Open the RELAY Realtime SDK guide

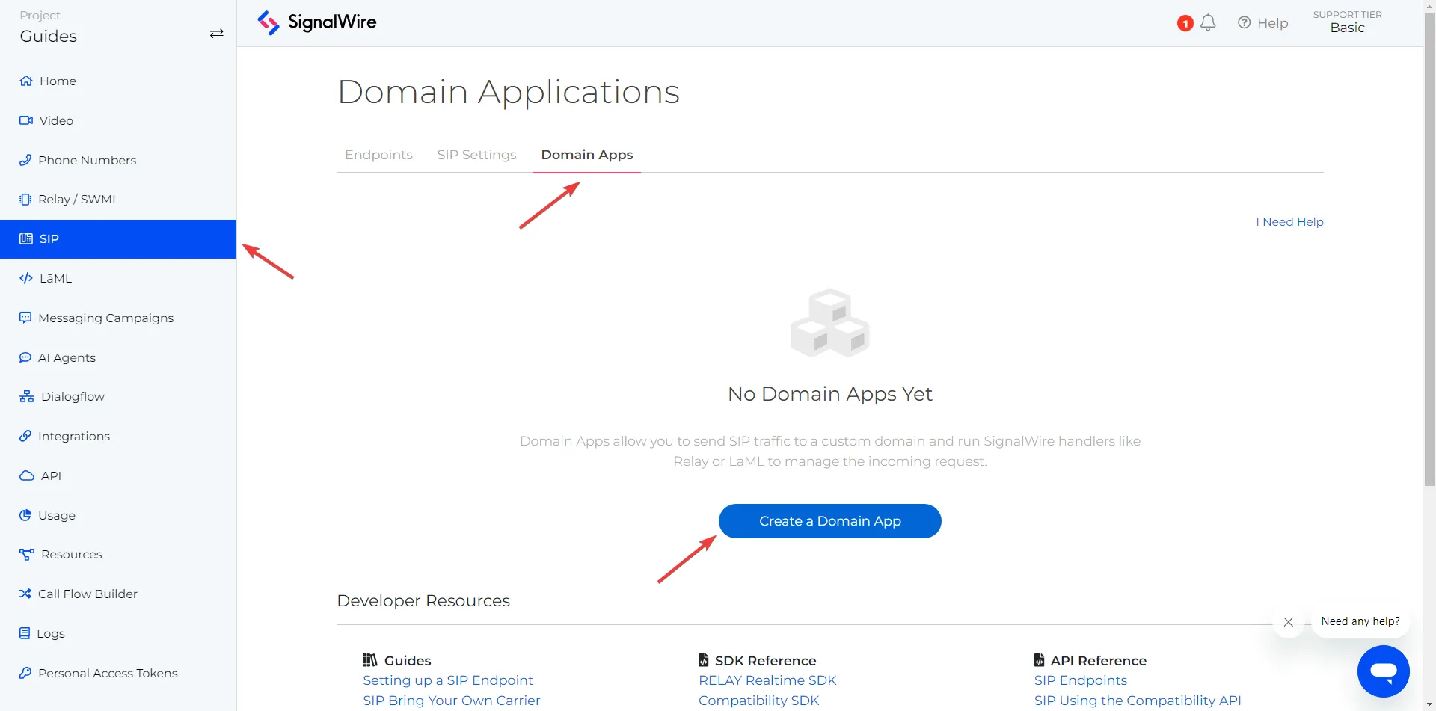coord(767,680)
